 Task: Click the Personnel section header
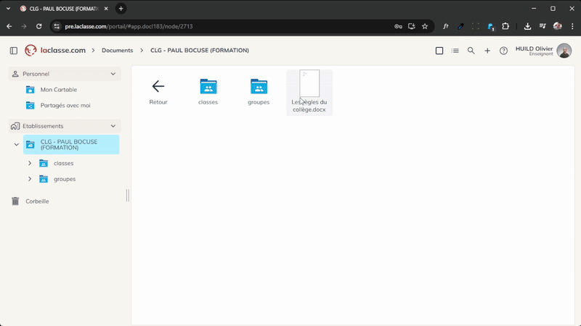(65, 74)
